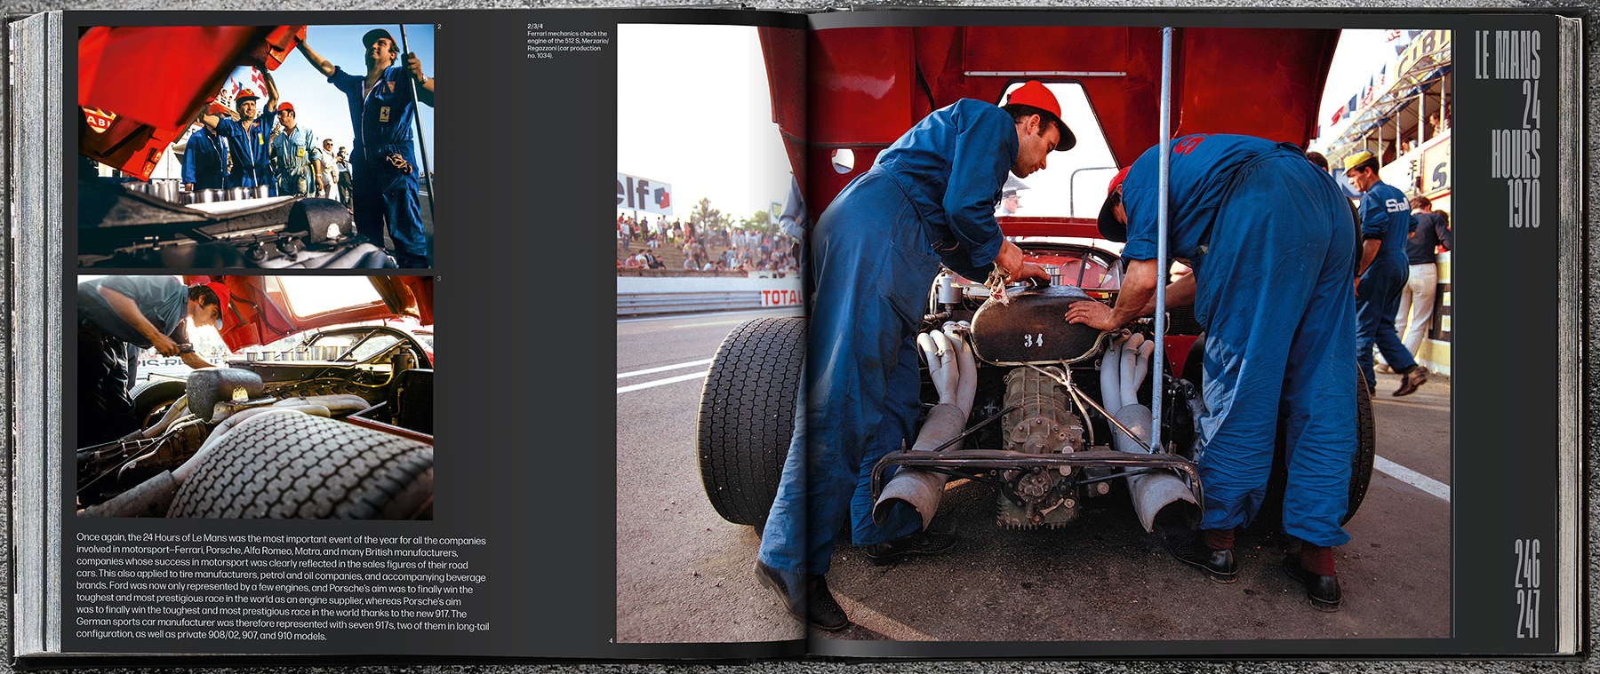Viewport: 1600px width, 674px height.
Task: Click the line starting "Once again, the 24 Hours"
Action: click(x=281, y=539)
